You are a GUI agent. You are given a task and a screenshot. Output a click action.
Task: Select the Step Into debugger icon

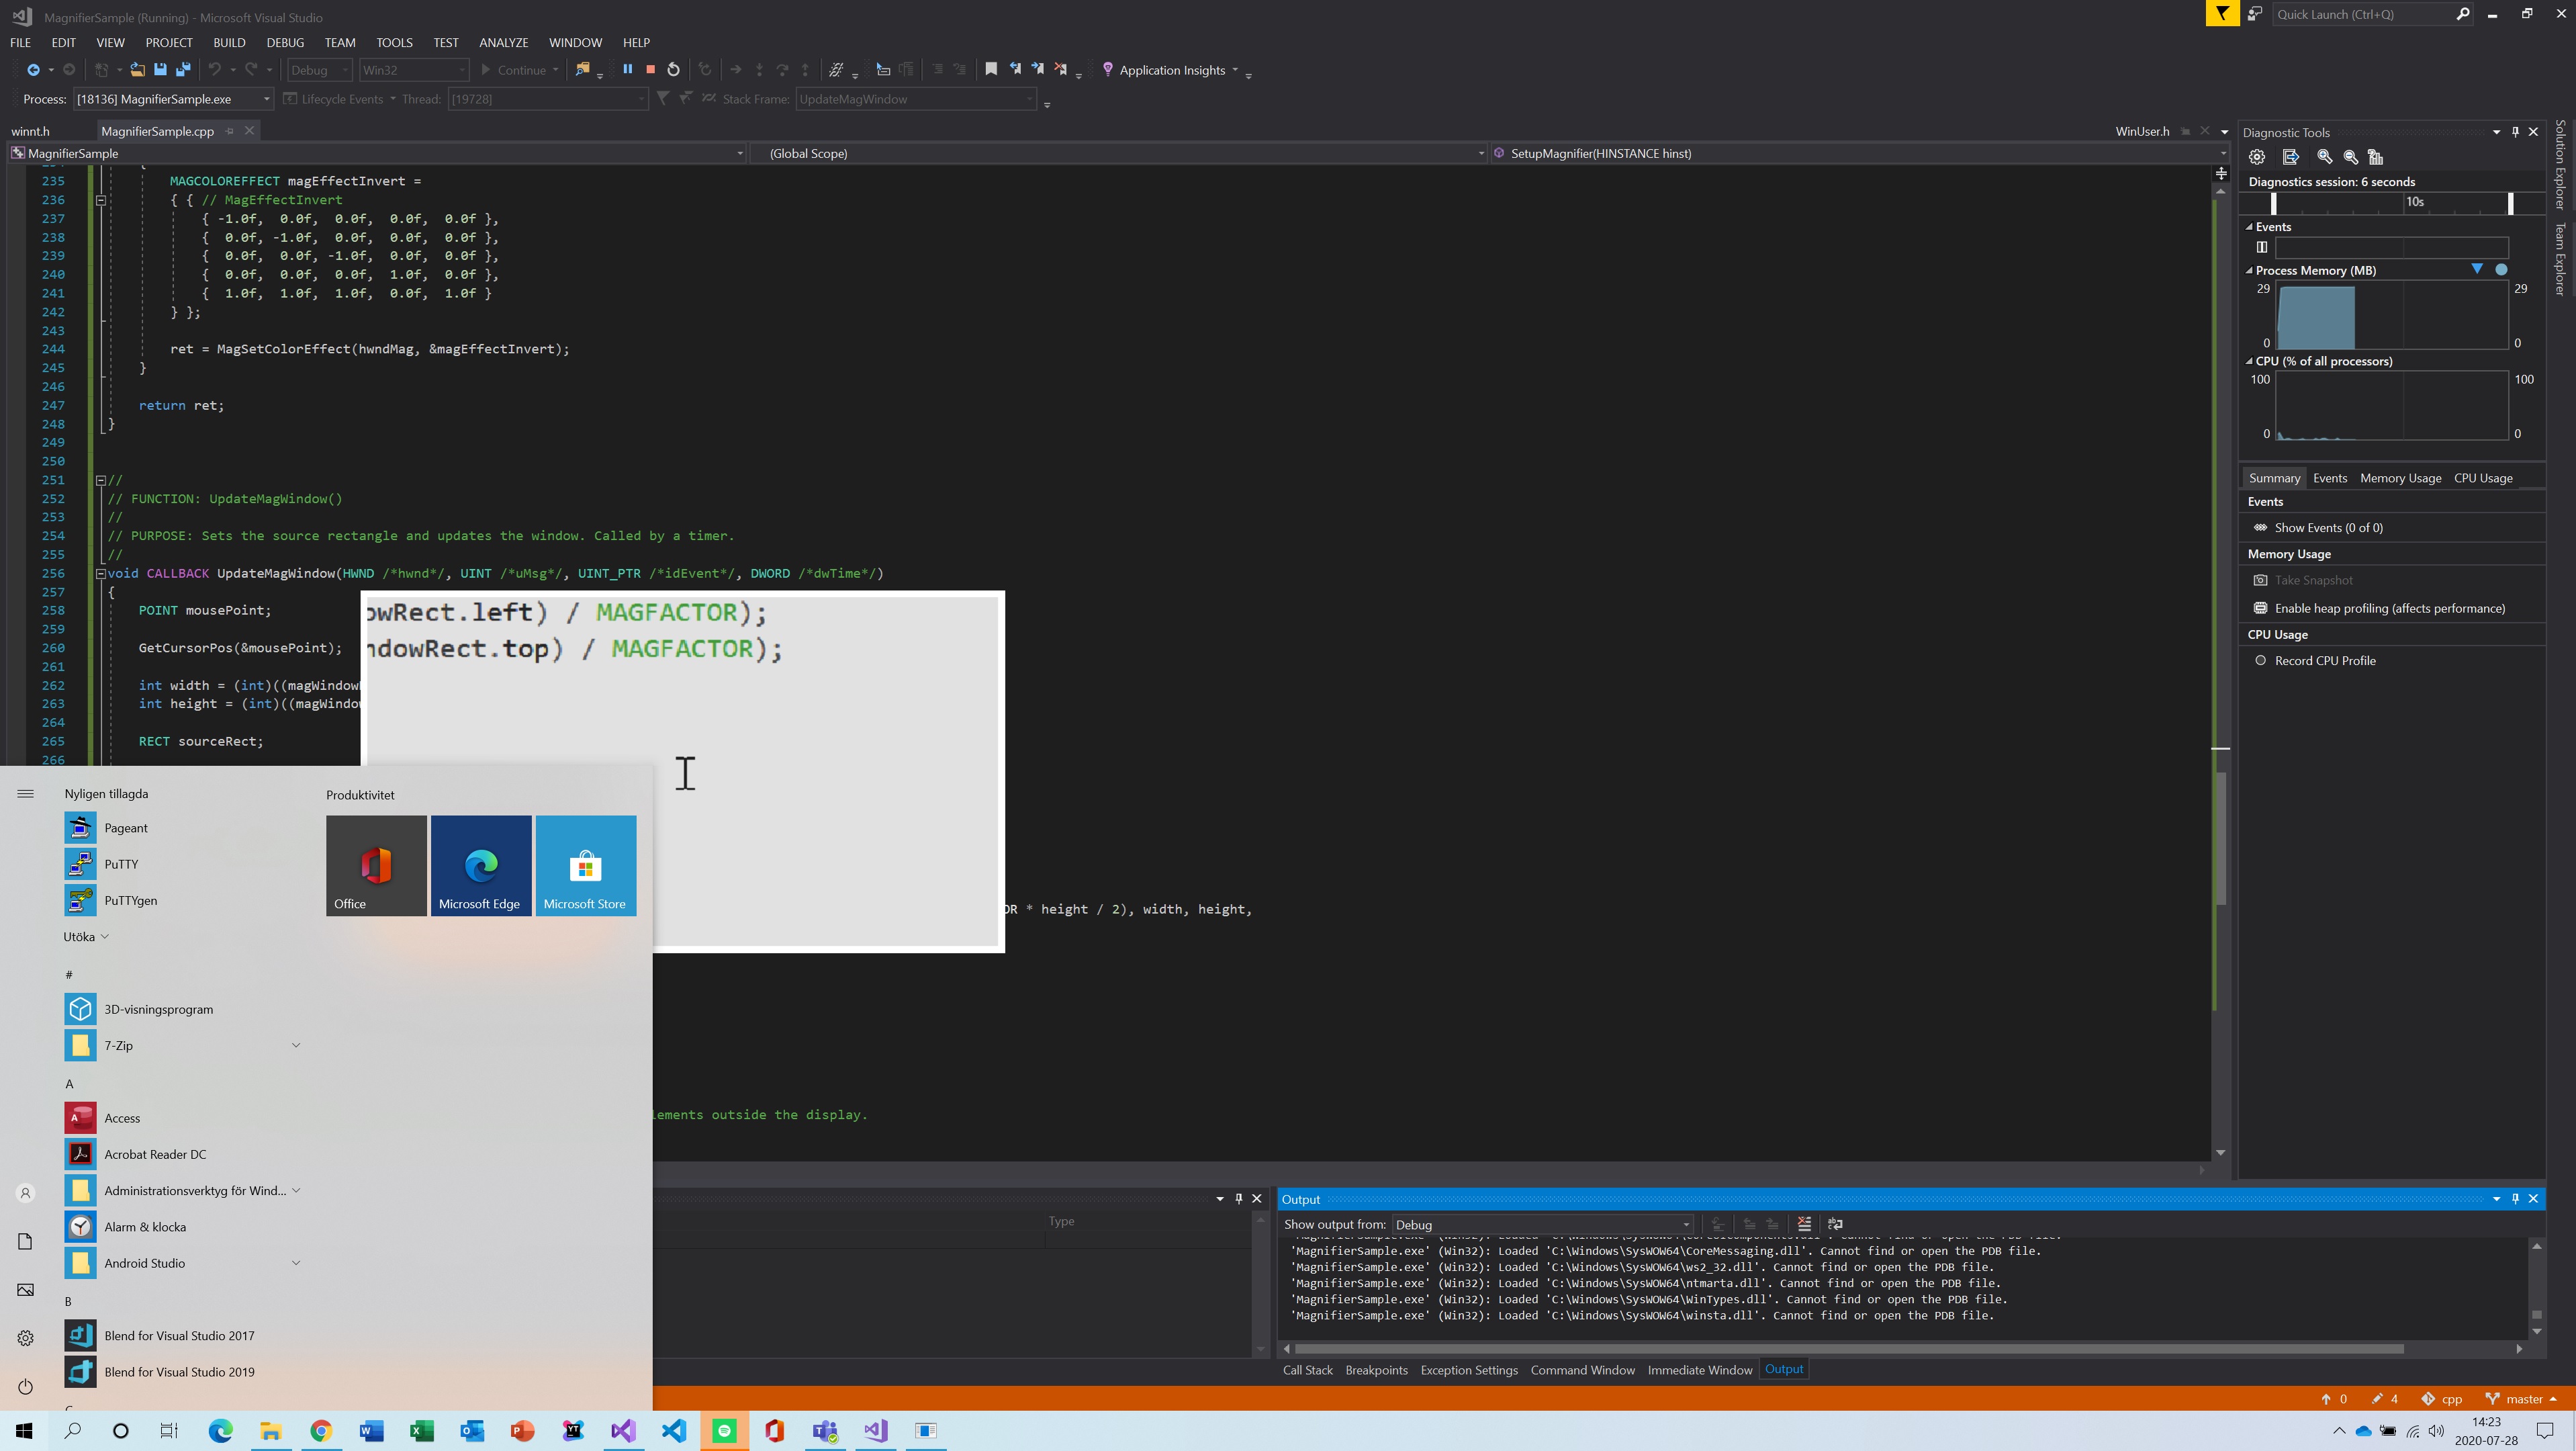(x=760, y=69)
